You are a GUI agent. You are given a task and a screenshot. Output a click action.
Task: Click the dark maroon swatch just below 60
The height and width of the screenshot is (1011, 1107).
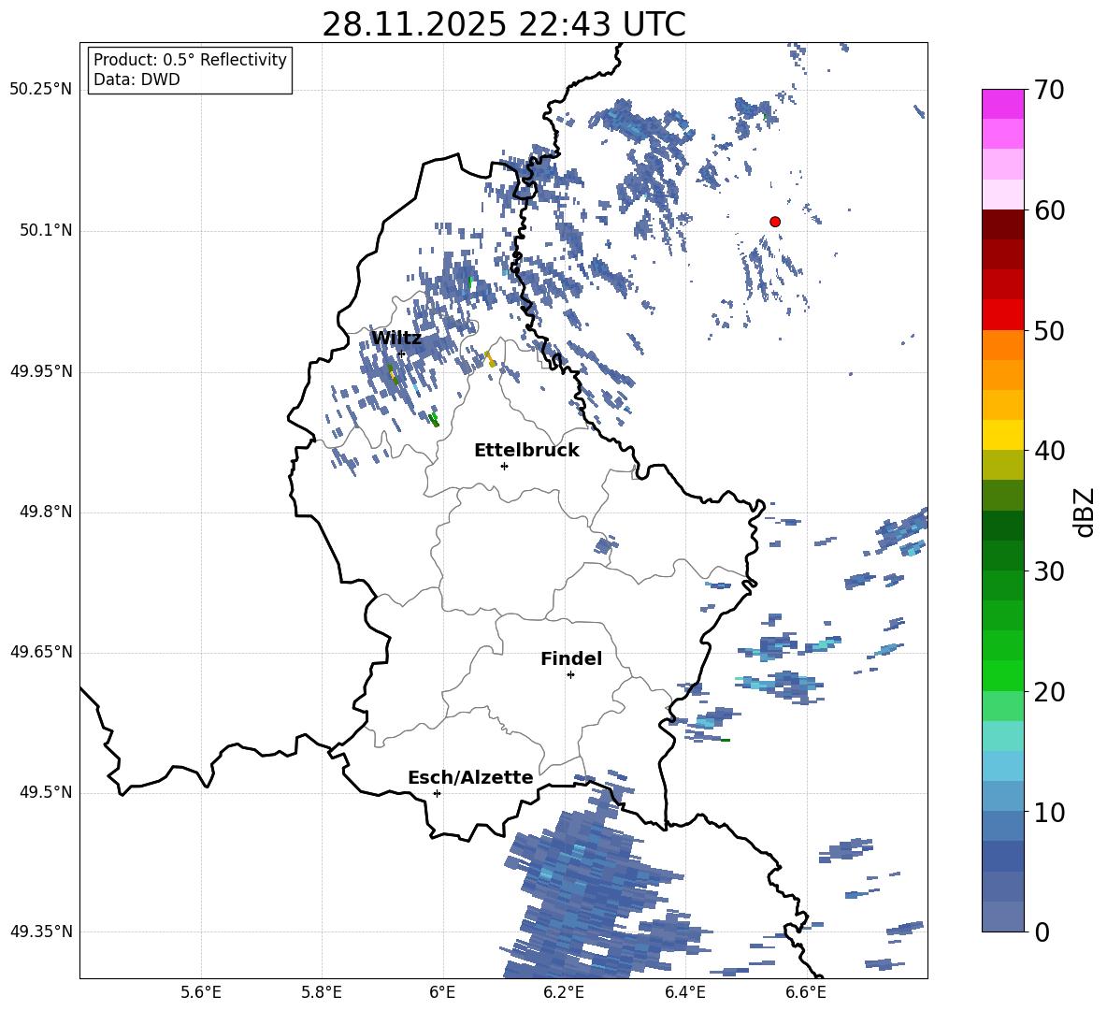(1002, 224)
